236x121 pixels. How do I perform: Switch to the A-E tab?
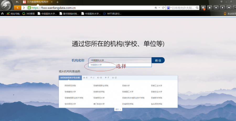(x=85, y=78)
